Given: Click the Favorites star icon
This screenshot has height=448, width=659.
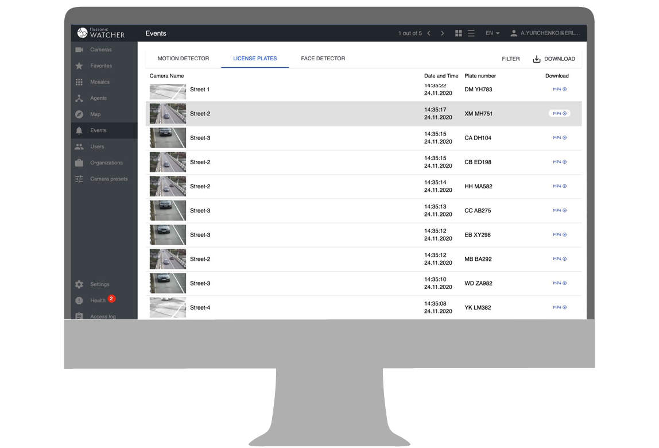Looking at the screenshot, I should pos(79,66).
